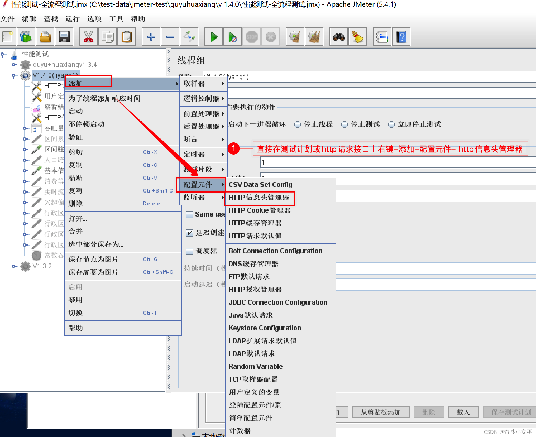This screenshot has height=437, width=536.
Task: Click the Cut scissors toolbar icon
Action: click(88, 37)
